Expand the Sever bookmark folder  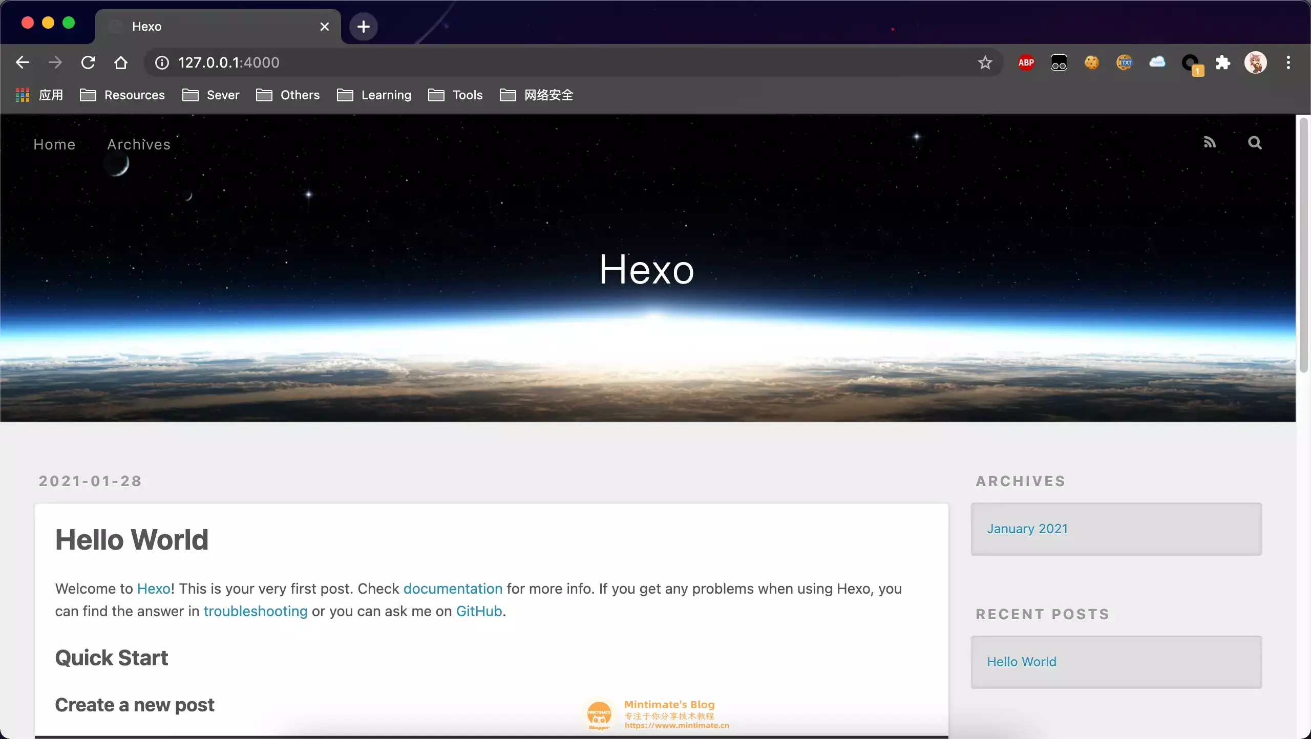(211, 95)
